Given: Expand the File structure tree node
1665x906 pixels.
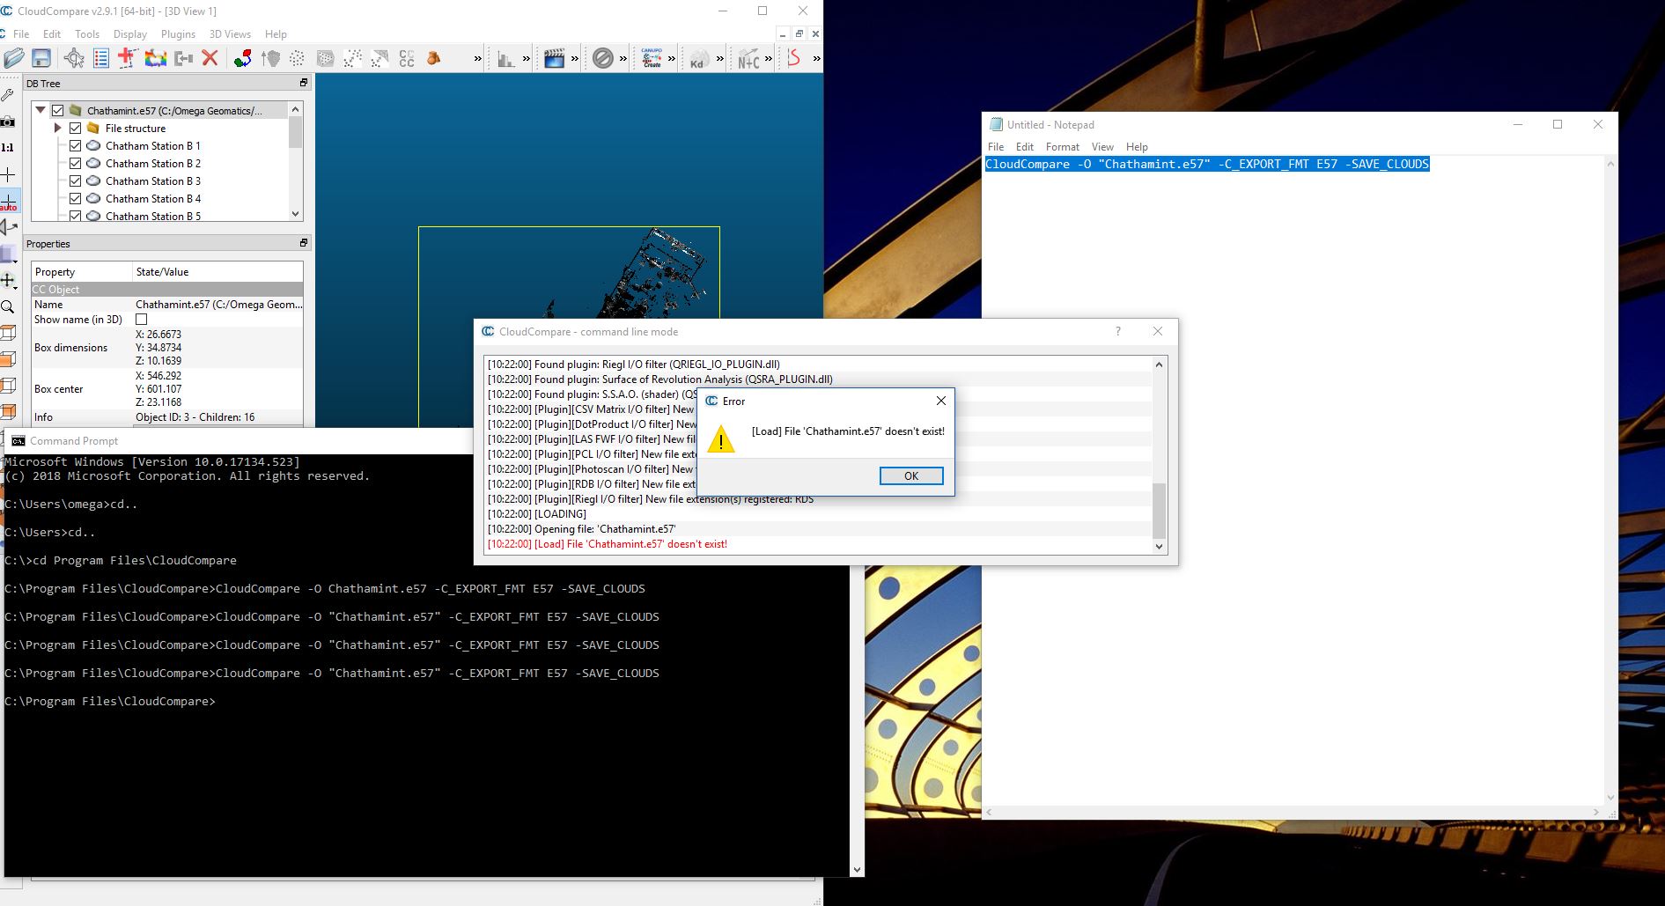Looking at the screenshot, I should 58,129.
